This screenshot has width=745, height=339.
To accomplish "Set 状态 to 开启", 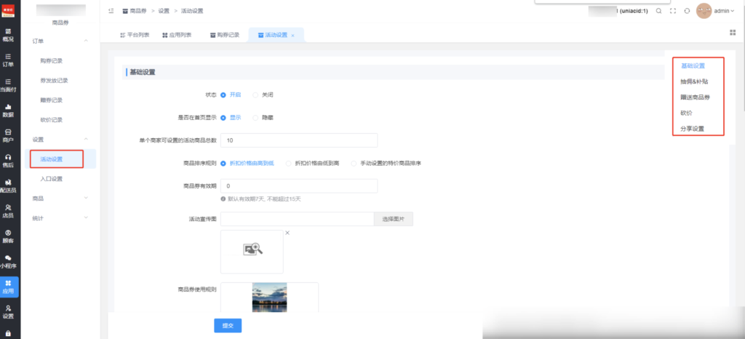I will (x=231, y=95).
